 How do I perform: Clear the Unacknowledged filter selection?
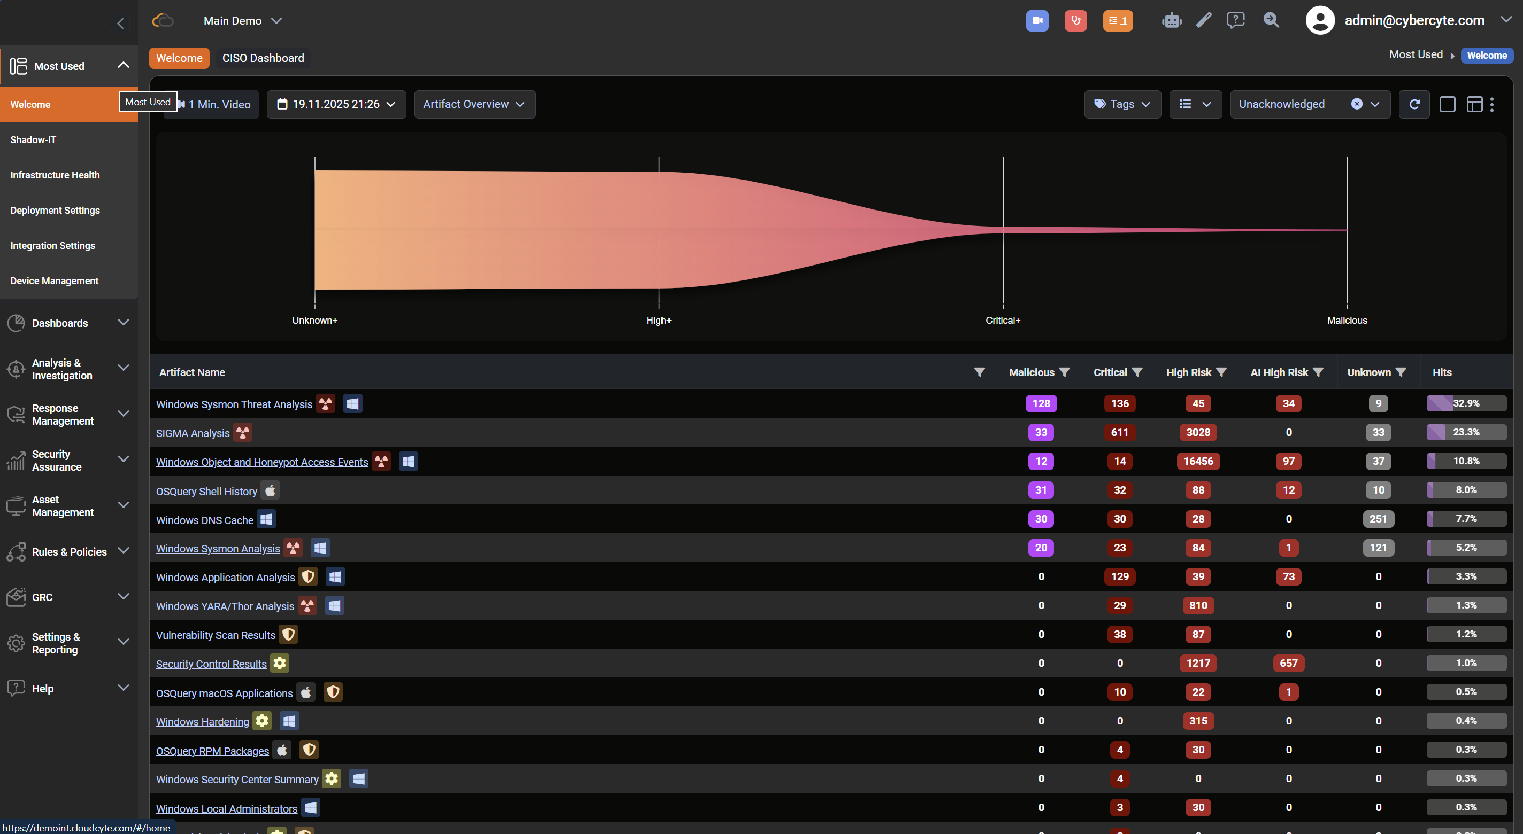coord(1356,105)
